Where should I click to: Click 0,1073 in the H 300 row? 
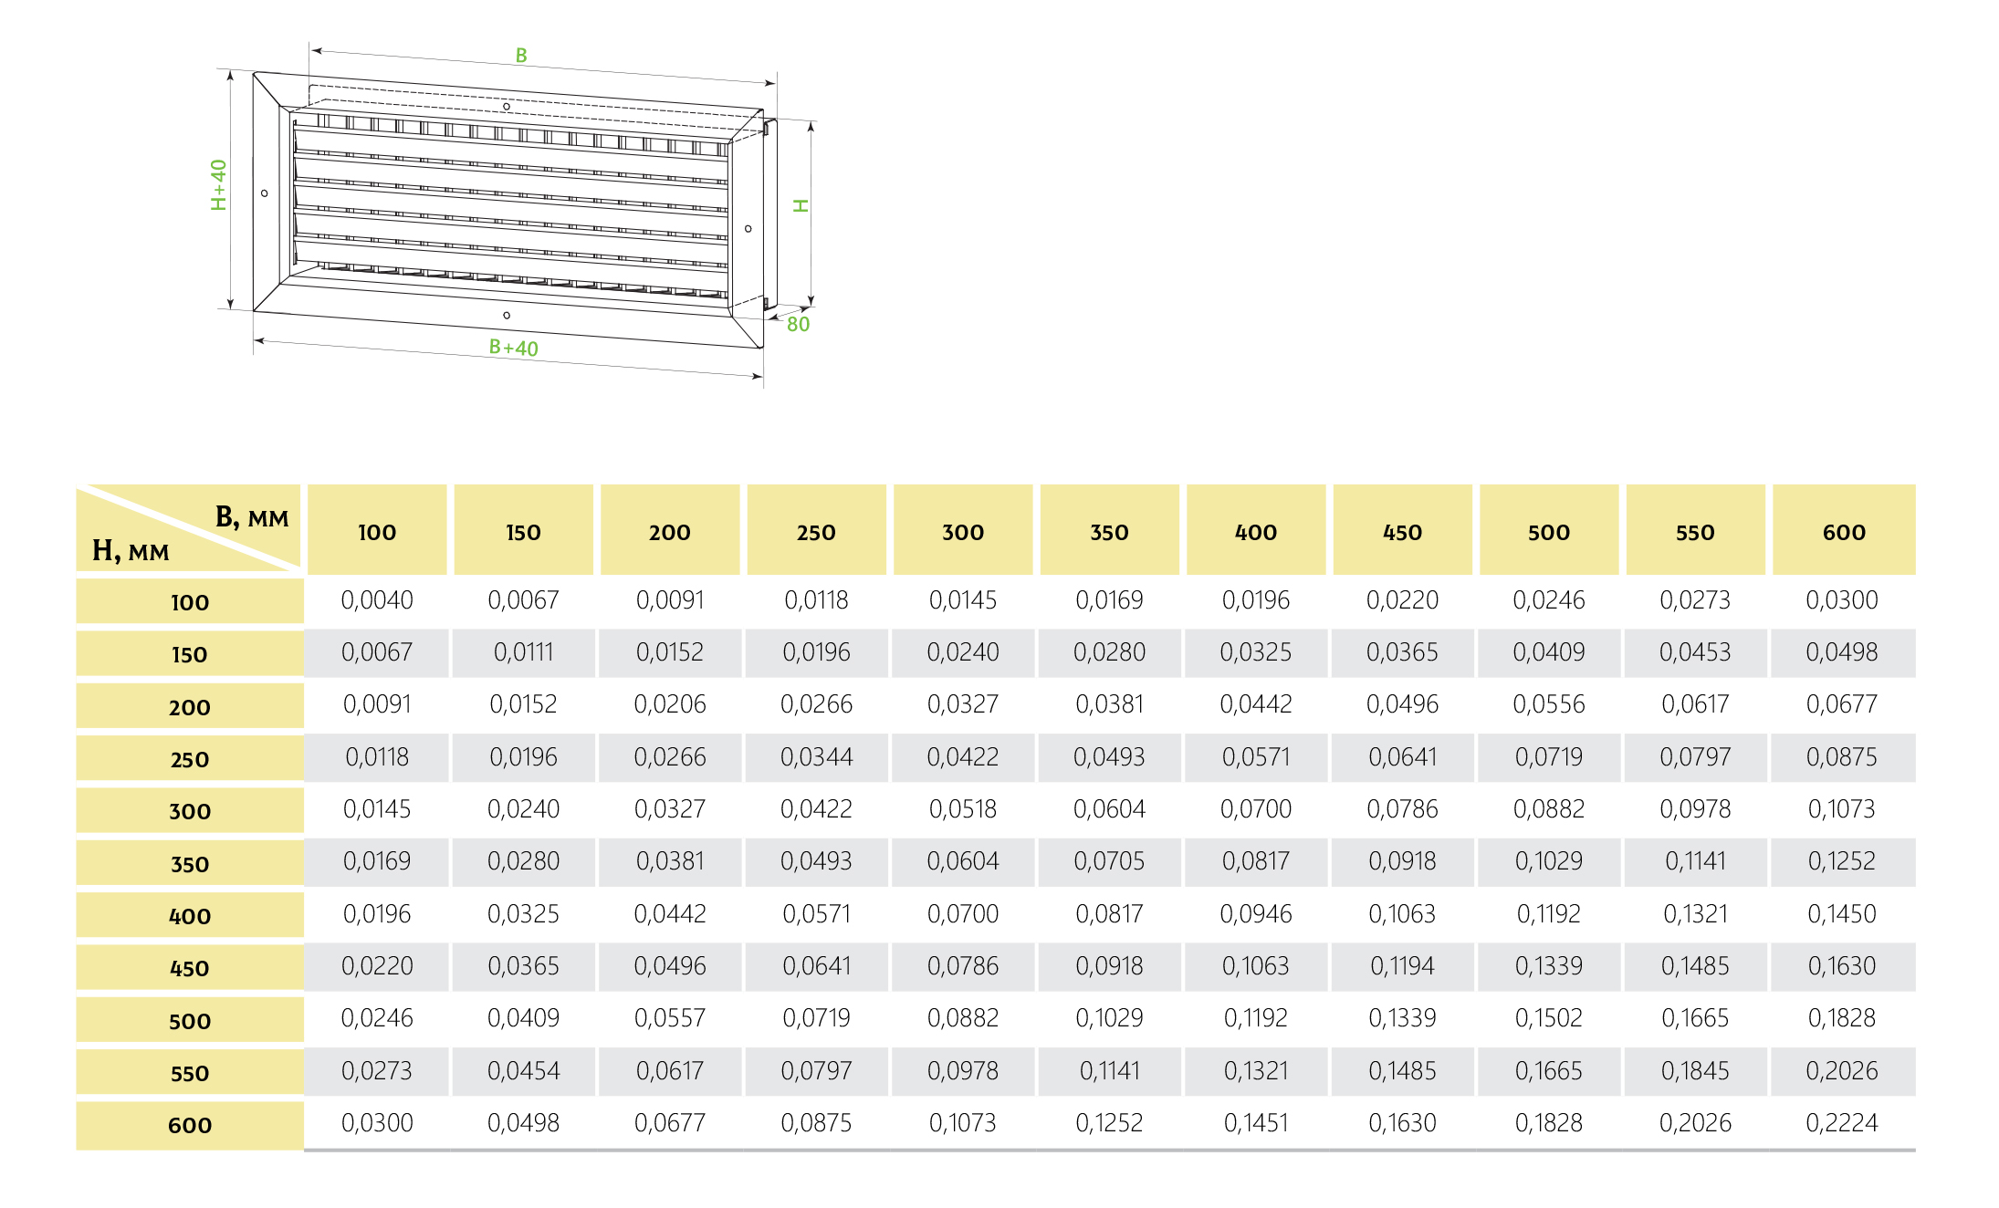click(1842, 809)
